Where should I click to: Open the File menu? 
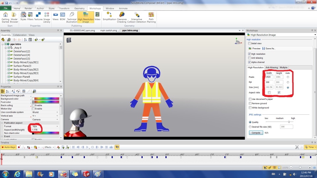click(x=6, y=8)
